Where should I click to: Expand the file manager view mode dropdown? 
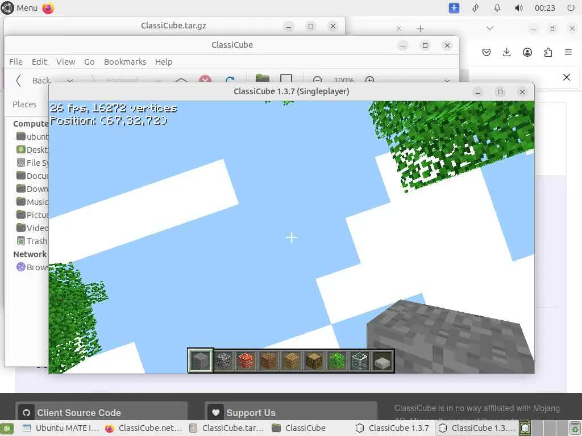point(447,79)
